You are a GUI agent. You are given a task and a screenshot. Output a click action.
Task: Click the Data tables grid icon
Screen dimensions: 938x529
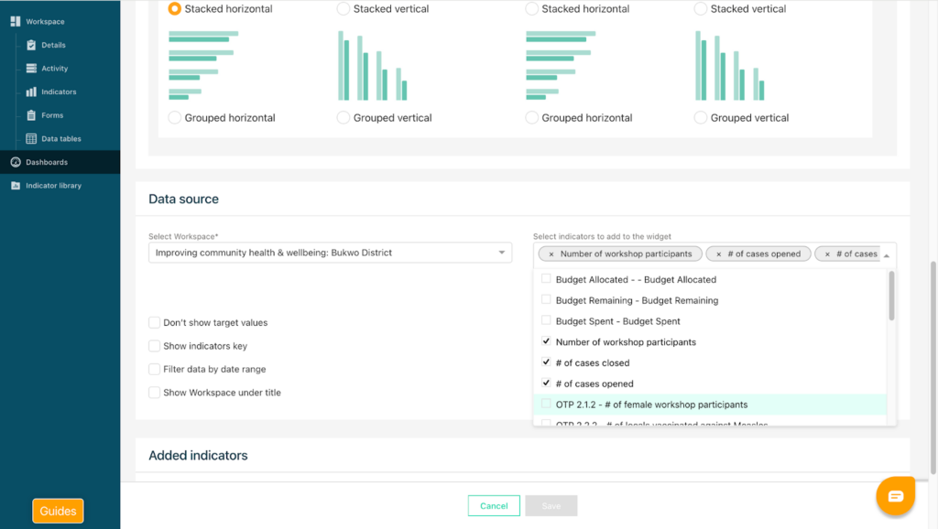pos(31,139)
